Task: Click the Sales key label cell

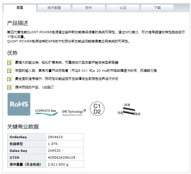Action: (26, 151)
